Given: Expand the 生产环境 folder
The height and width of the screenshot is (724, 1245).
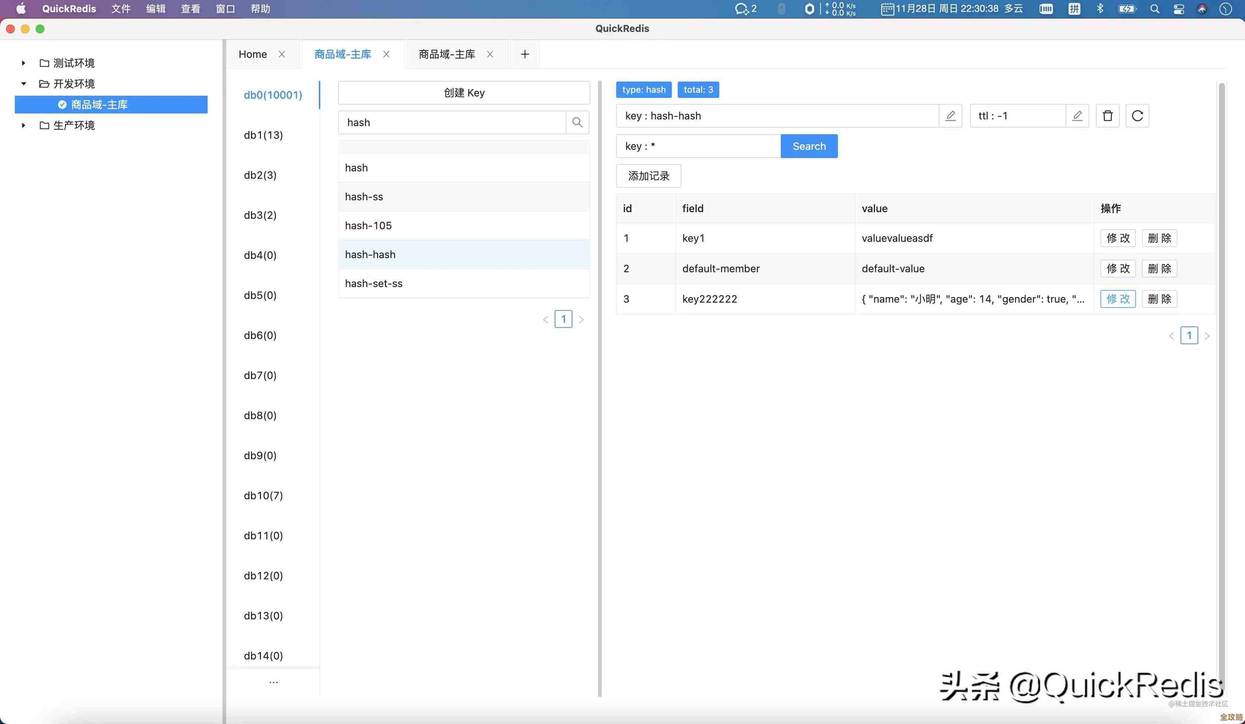Looking at the screenshot, I should [23, 125].
